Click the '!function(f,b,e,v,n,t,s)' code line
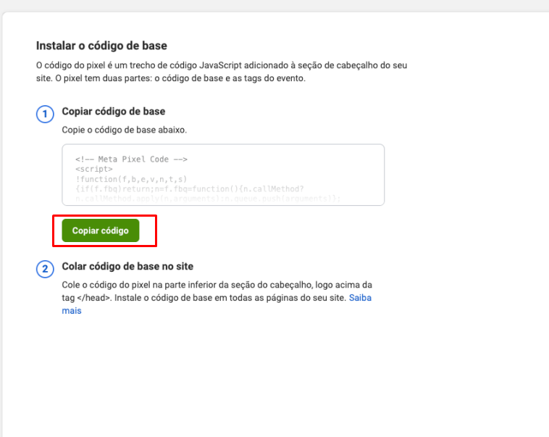The width and height of the screenshot is (549, 437). (131, 179)
